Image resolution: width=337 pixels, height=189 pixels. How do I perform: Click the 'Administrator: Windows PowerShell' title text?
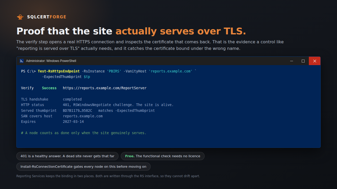point(51,61)
